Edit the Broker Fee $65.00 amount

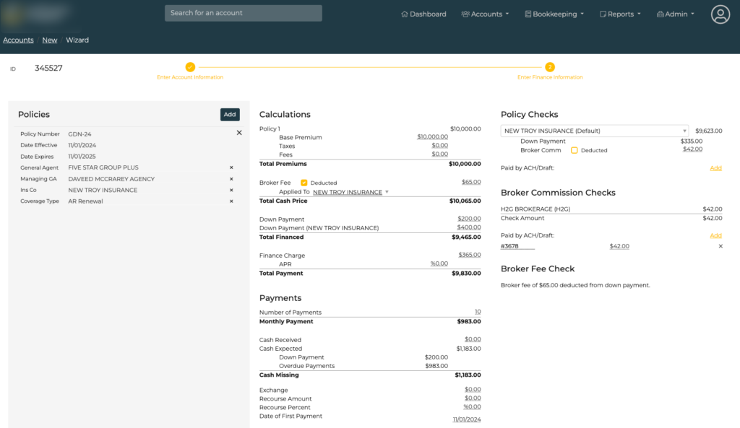471,182
